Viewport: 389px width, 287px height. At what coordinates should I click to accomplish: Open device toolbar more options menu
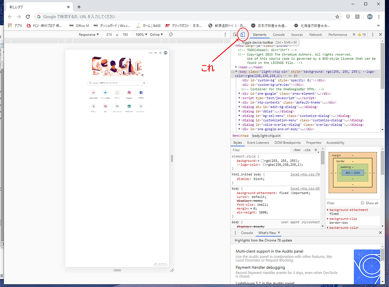pyautogui.click(x=225, y=35)
